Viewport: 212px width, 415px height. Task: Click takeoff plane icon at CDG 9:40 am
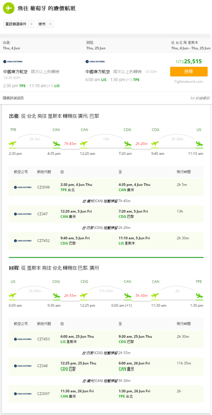(155, 144)
